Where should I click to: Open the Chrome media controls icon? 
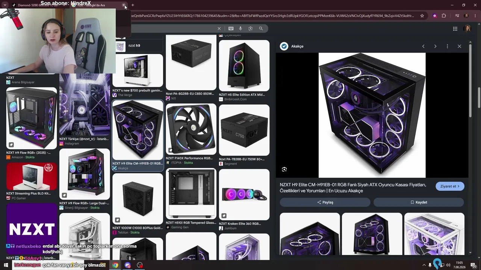point(457,16)
